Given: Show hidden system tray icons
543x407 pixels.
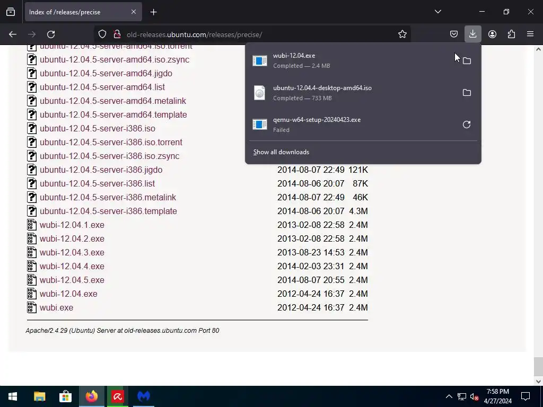Looking at the screenshot, I should [x=449, y=396].
